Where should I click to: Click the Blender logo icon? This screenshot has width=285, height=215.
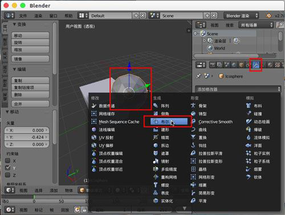(268, 15)
